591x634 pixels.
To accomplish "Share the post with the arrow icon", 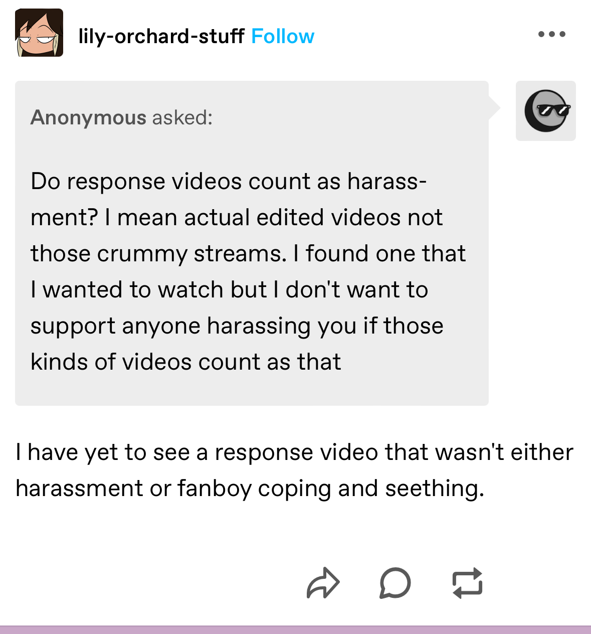I will tap(323, 583).
